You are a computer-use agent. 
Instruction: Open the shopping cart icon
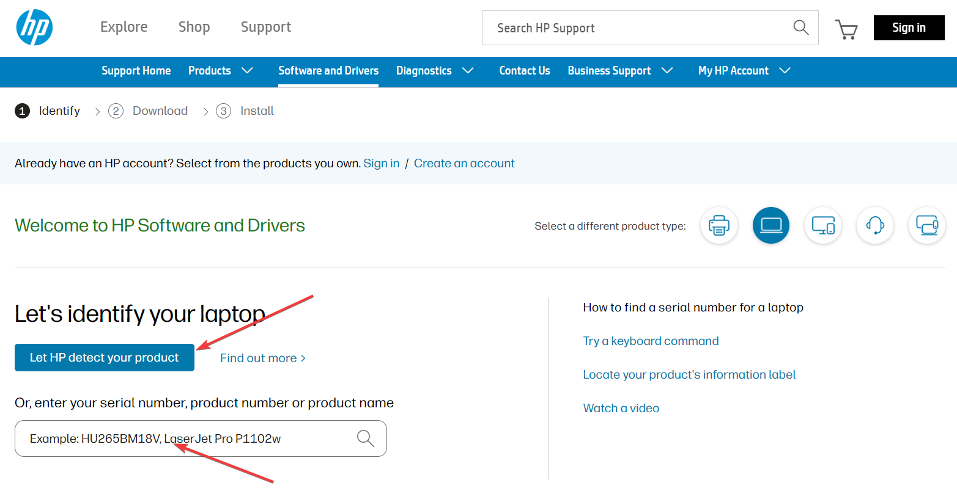point(846,29)
